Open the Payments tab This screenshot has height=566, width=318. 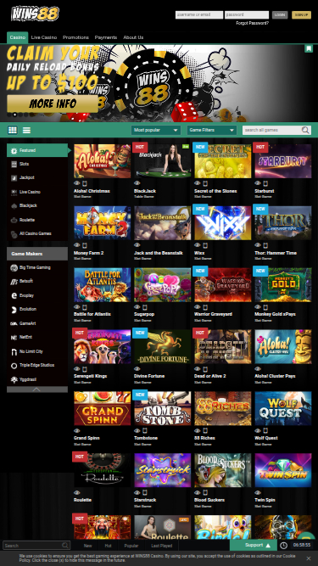pos(106,37)
